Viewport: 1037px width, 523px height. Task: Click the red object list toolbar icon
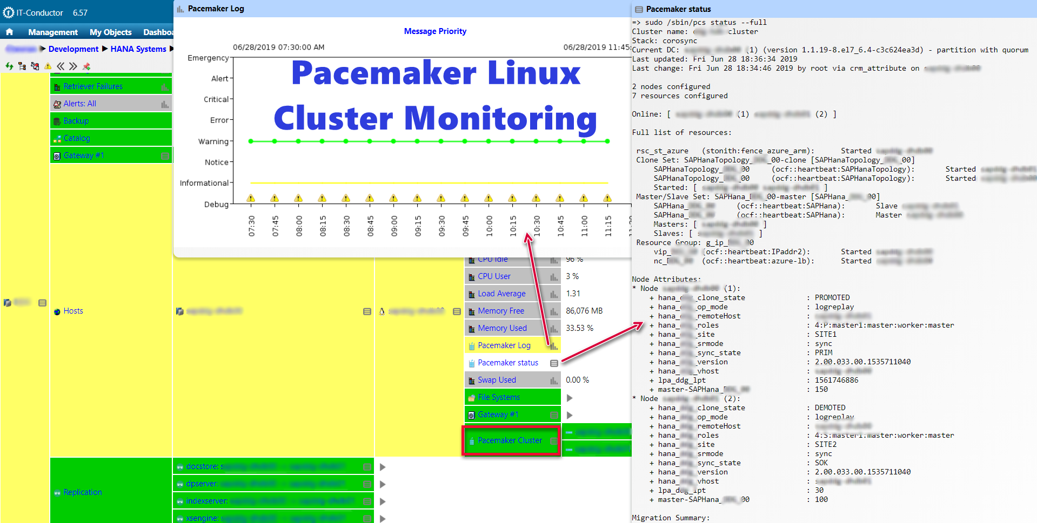35,66
